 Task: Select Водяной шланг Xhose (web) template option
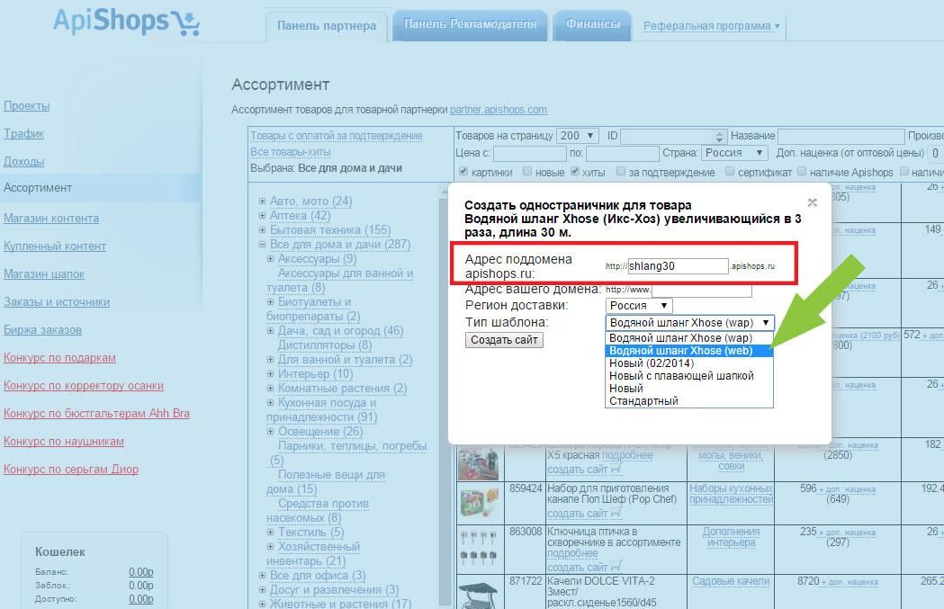tap(689, 351)
